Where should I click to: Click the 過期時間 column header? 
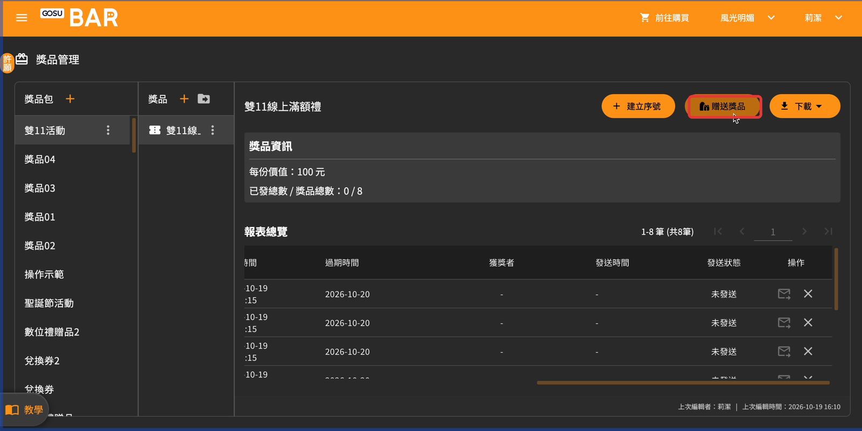point(342,263)
